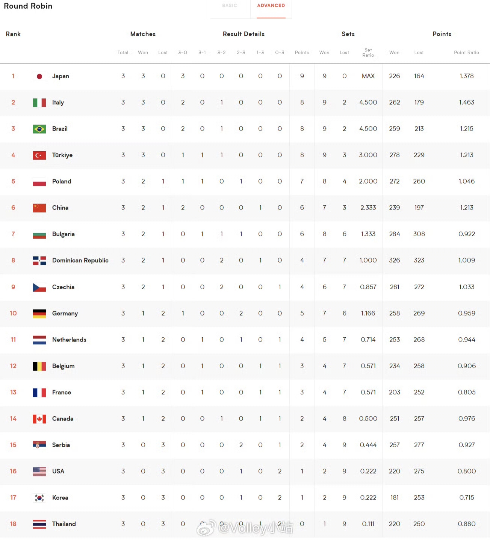
Task: Switch to the BASIC tab
Action: point(230,6)
